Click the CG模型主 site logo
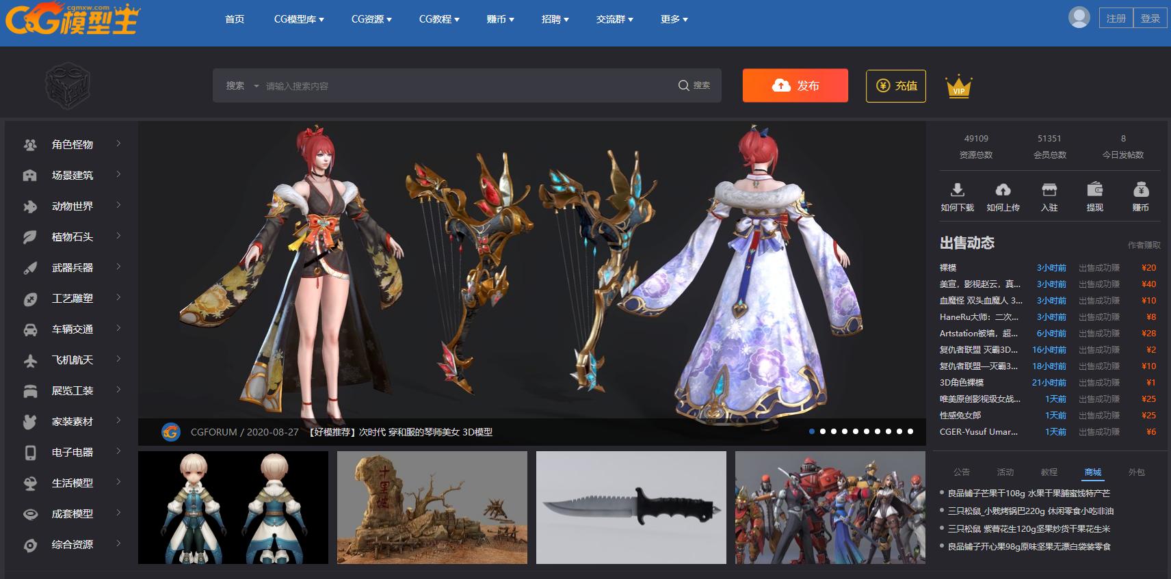The image size is (1171, 579). [x=72, y=19]
